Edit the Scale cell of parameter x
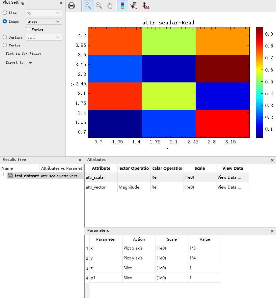The height and width of the screenshot is (298, 276). point(172,248)
